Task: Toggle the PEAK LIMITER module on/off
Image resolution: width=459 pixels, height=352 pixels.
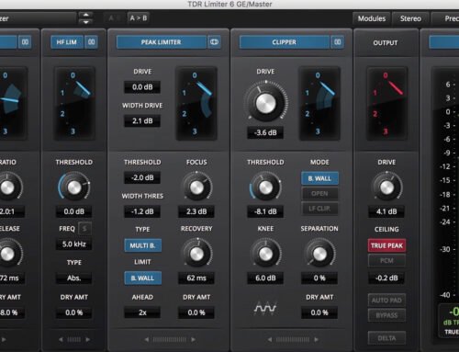Action: 162,42
